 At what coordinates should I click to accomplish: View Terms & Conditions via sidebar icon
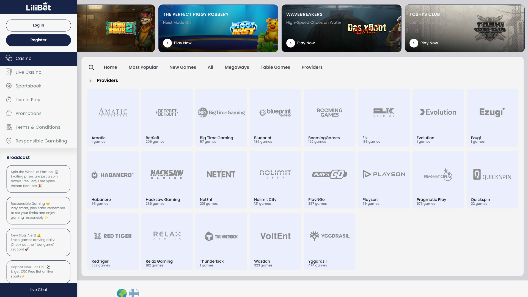point(9,127)
